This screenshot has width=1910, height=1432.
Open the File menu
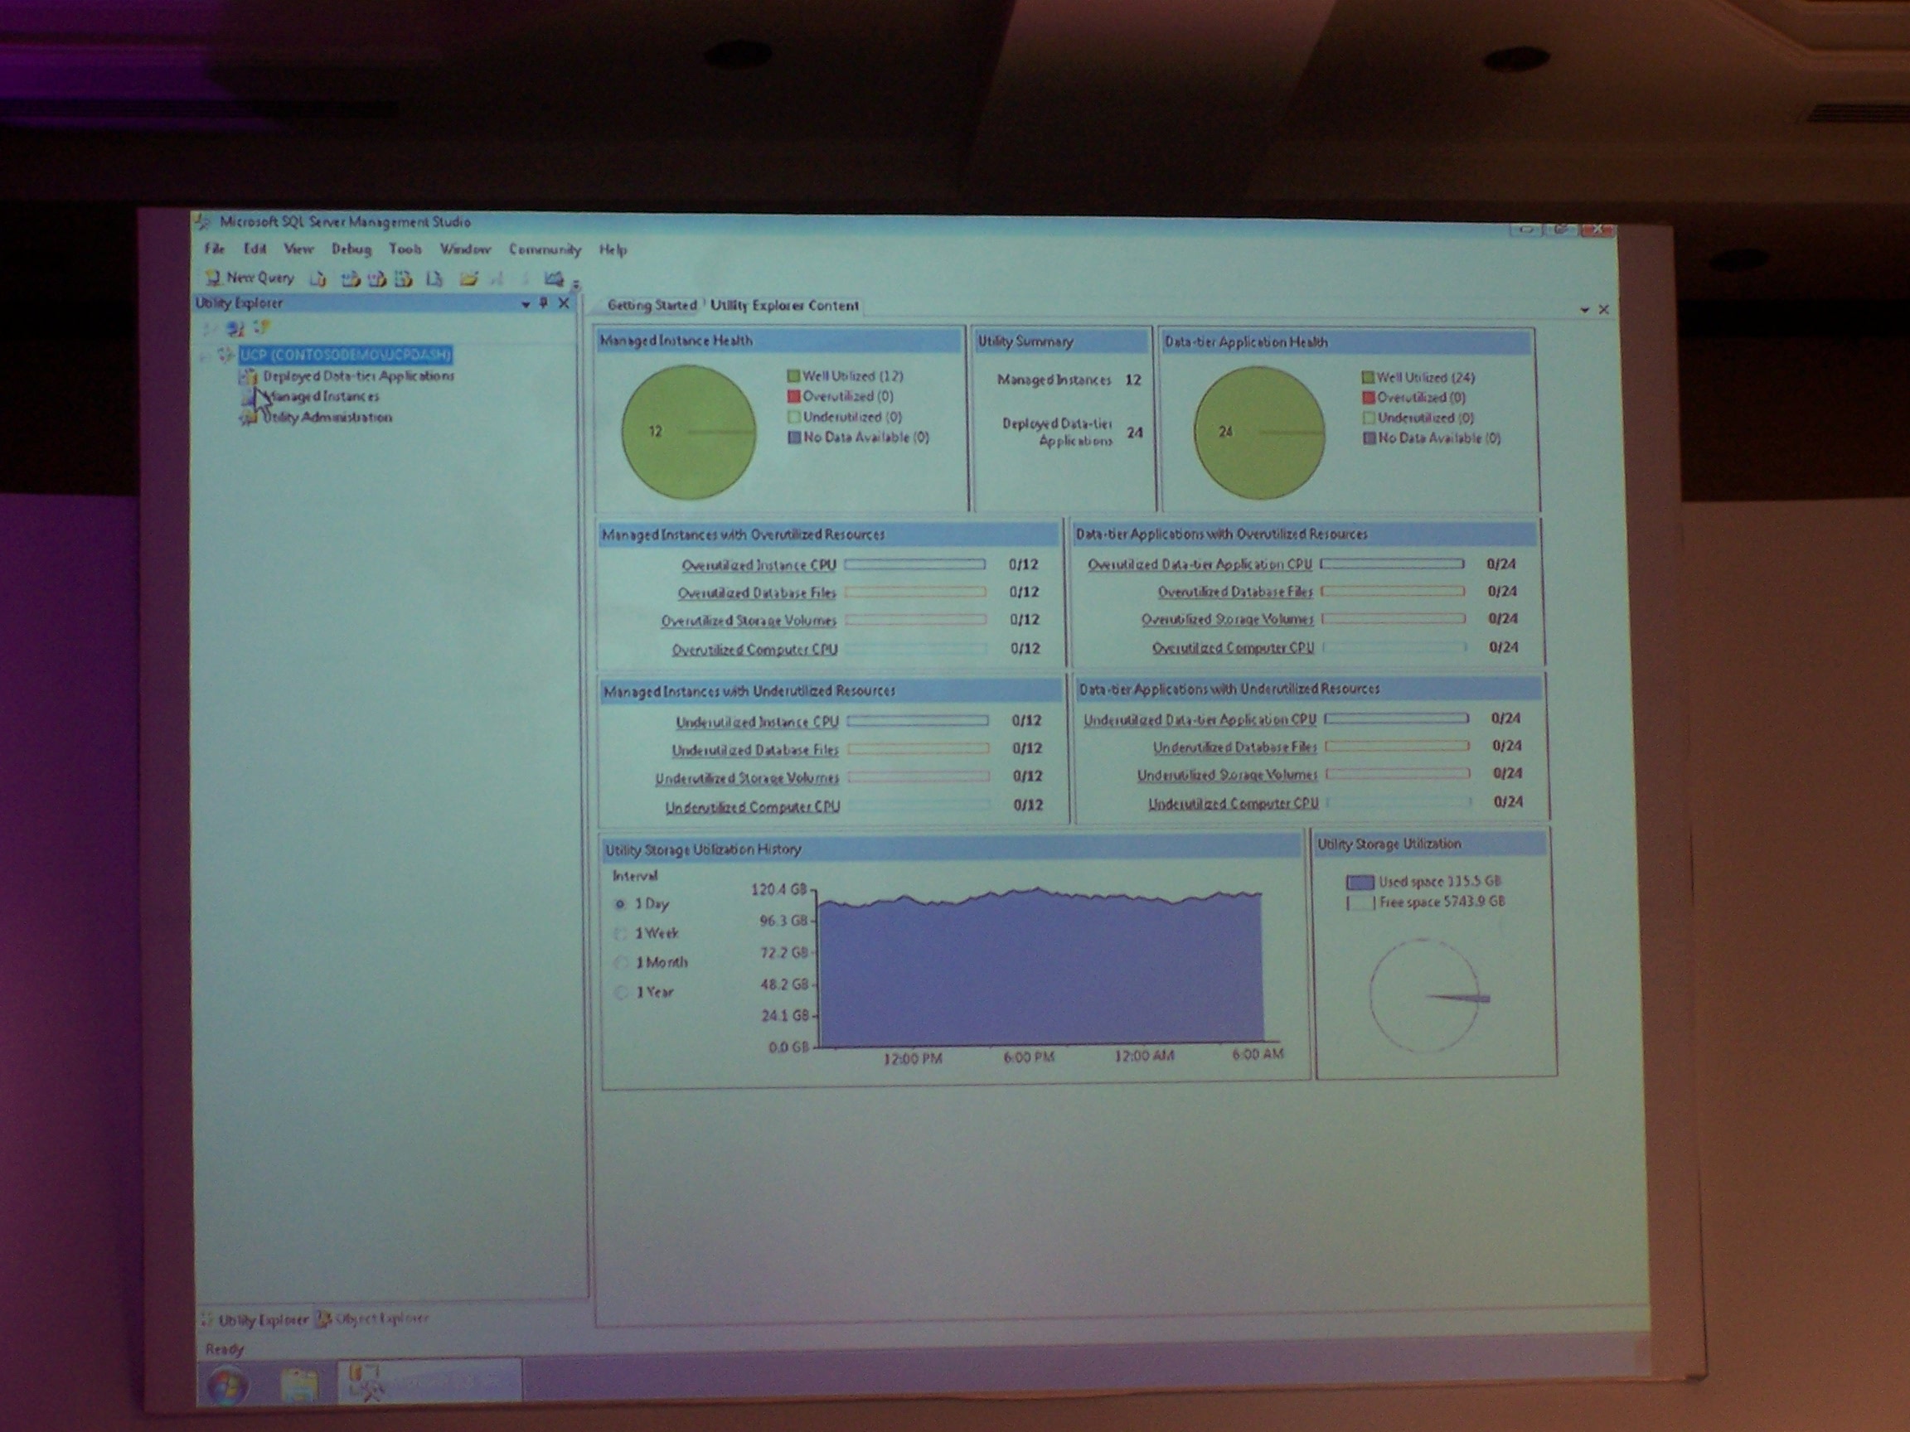[214, 249]
